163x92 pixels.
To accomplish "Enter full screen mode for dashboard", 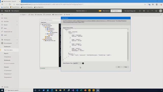I will (x=161, y=15).
